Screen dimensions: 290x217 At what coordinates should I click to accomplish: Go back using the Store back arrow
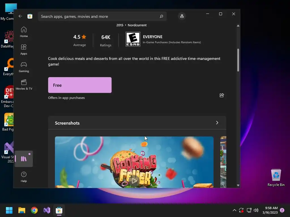pos(20,16)
